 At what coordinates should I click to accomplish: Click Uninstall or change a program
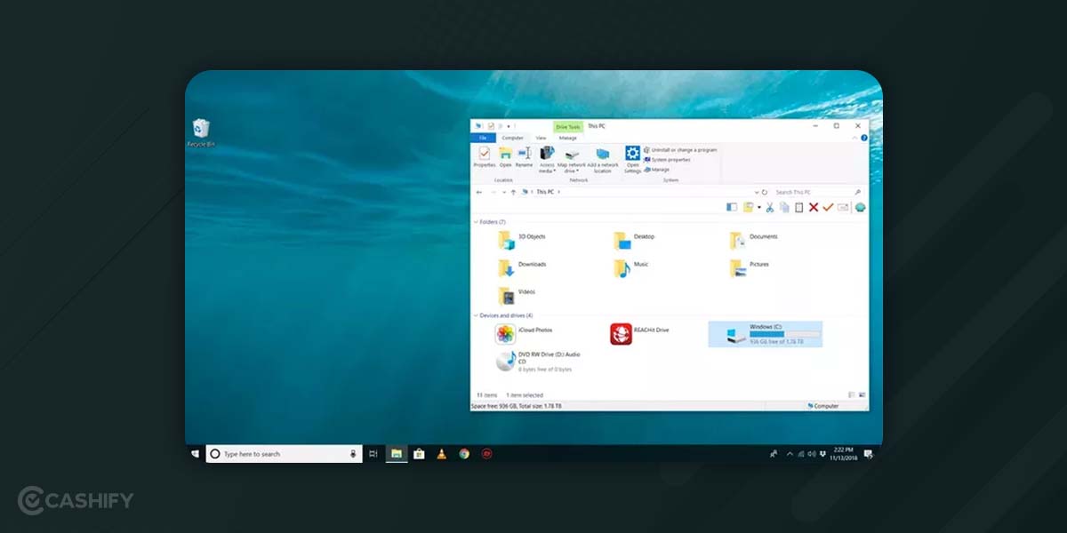(684, 150)
